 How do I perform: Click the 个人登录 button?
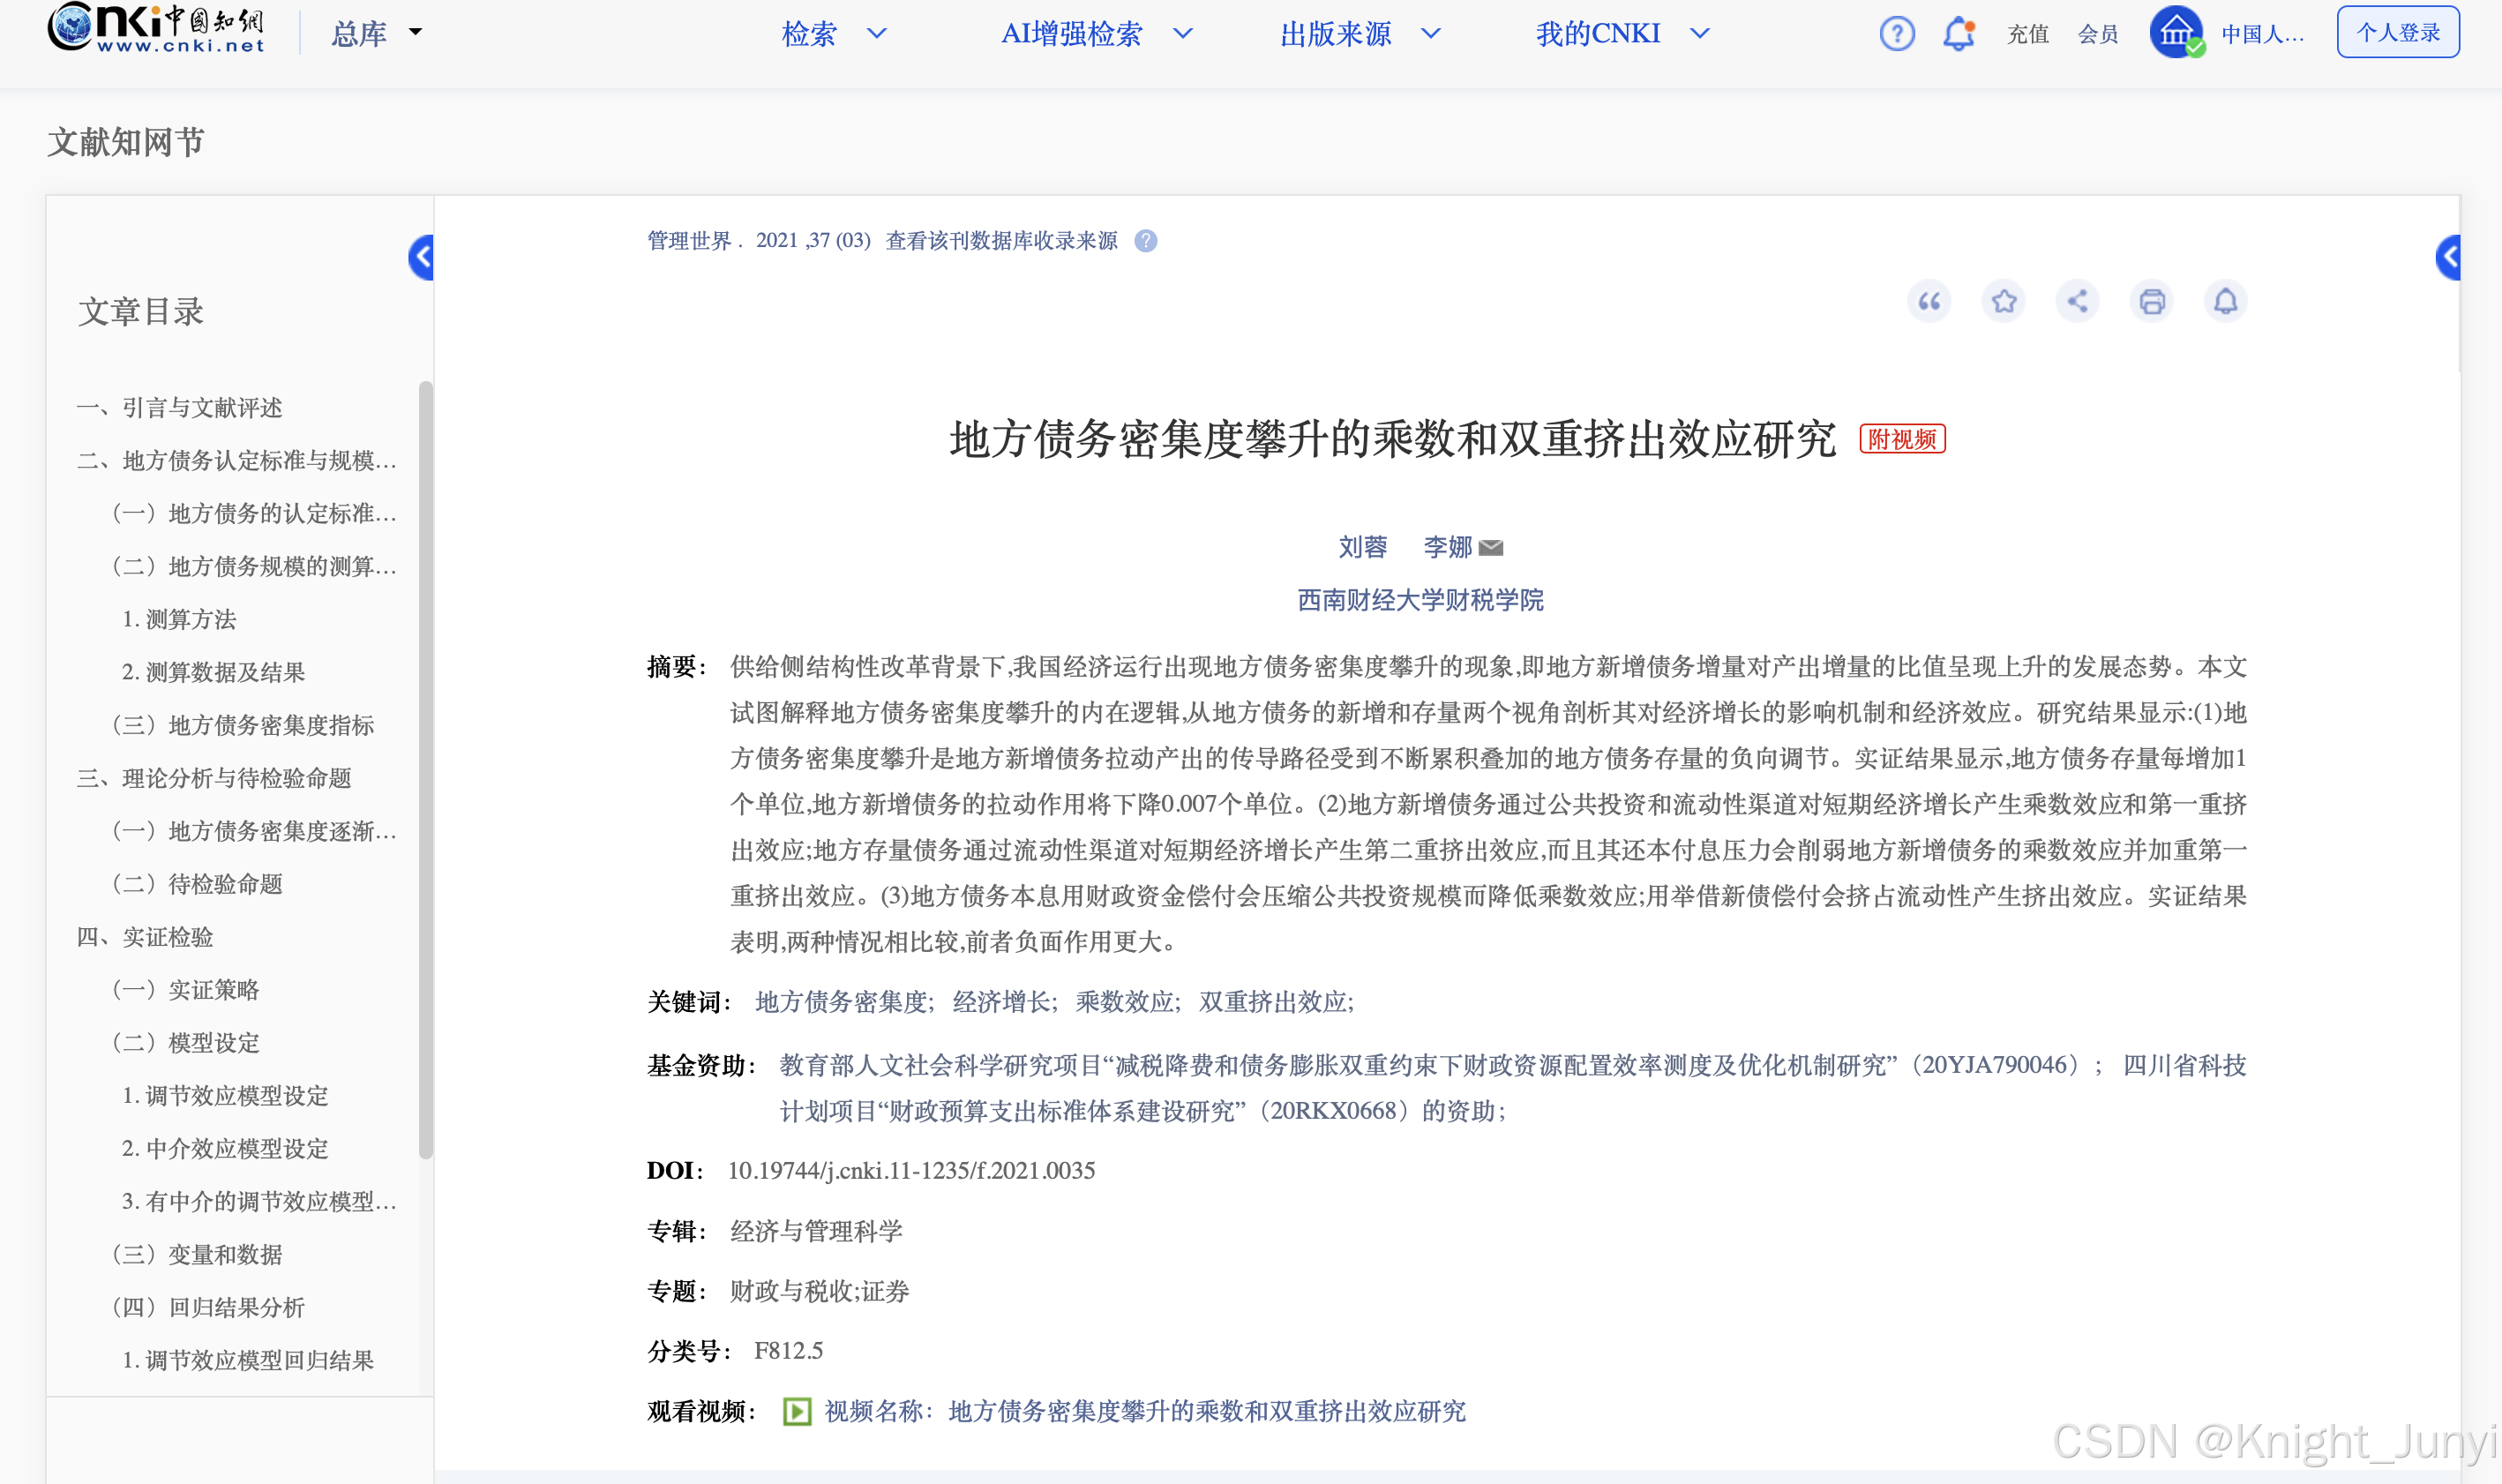(x=2397, y=33)
